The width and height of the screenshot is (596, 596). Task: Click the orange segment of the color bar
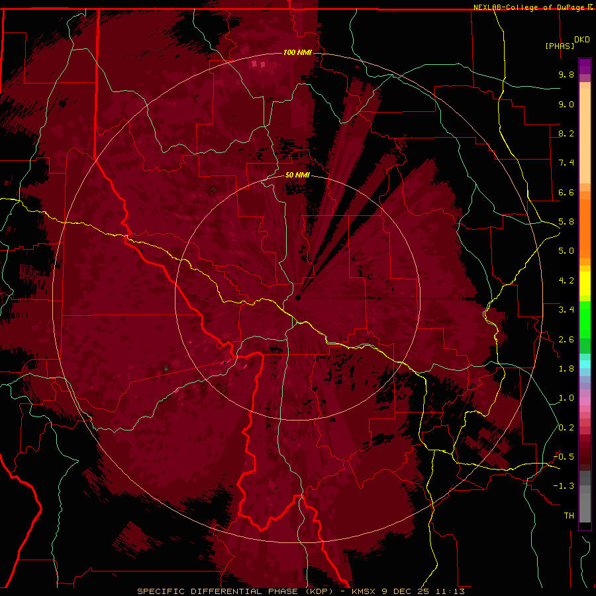click(585, 228)
